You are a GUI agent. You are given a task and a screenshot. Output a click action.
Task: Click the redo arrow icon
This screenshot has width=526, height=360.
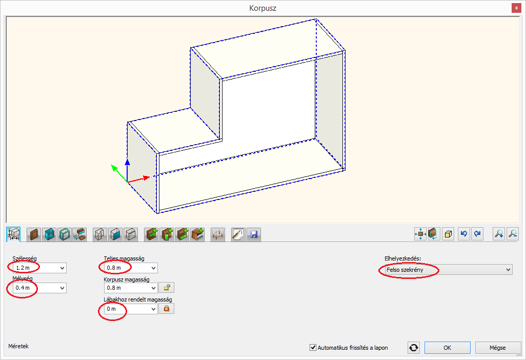(477, 234)
